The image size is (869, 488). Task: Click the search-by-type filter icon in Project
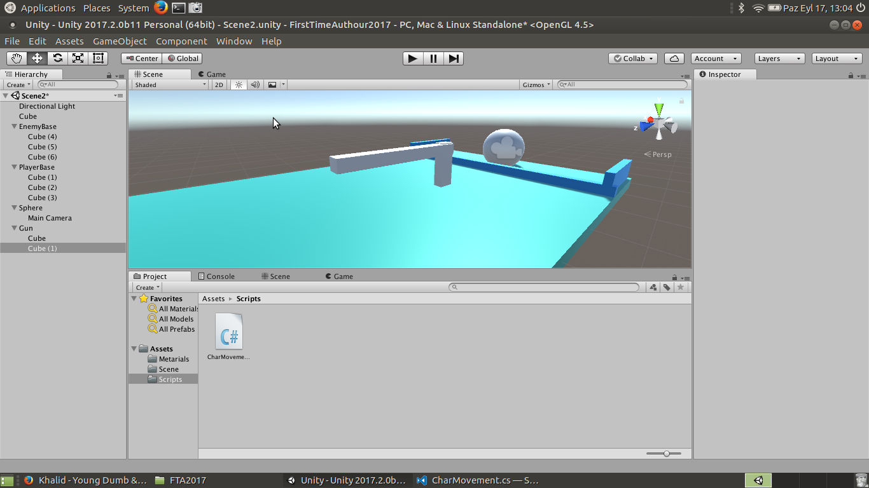(653, 287)
